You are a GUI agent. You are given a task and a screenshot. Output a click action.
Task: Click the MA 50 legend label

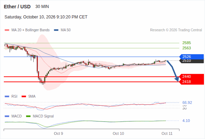(x=66, y=30)
